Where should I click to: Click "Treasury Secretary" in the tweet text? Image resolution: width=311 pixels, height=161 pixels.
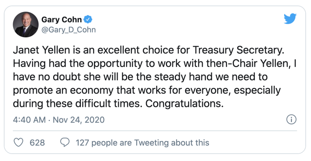pyautogui.click(x=239, y=50)
